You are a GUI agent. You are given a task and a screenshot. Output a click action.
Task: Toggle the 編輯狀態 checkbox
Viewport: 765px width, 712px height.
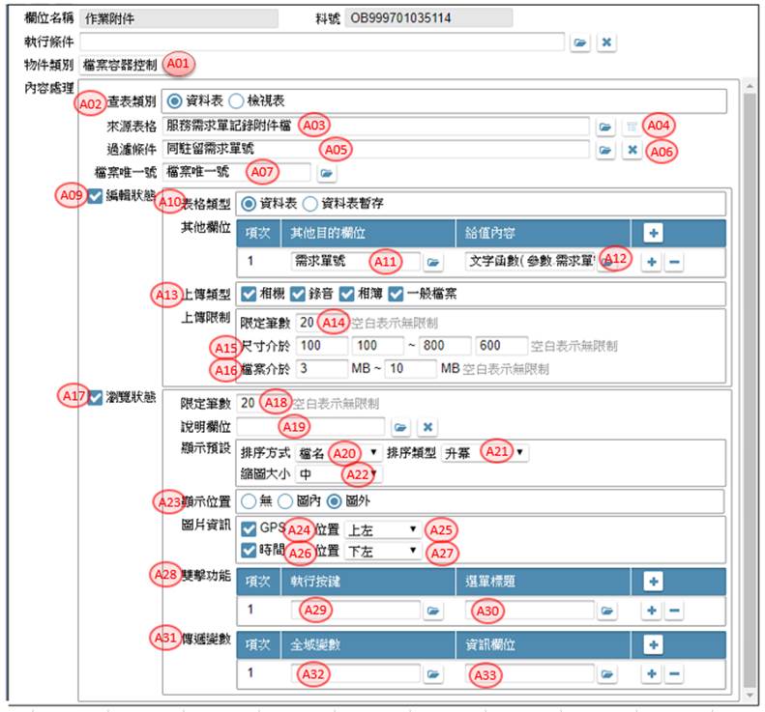pos(95,196)
